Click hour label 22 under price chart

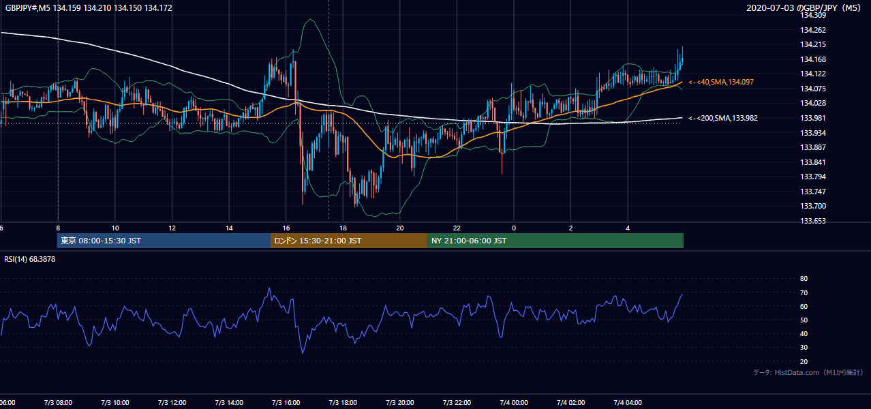point(457,228)
